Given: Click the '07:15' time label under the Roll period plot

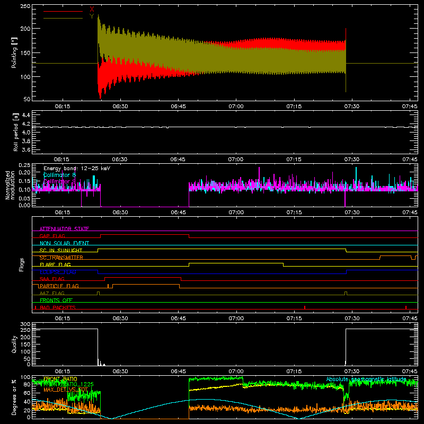Looking at the screenshot, I should coord(294,160).
